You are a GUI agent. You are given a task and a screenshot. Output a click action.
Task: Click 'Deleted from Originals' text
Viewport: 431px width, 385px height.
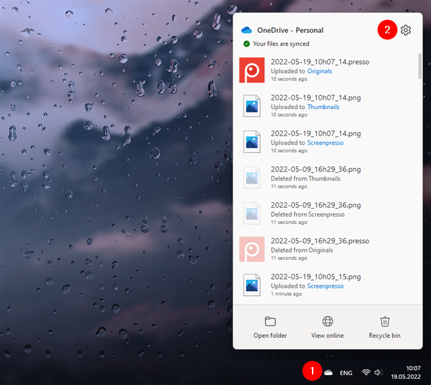[302, 250]
